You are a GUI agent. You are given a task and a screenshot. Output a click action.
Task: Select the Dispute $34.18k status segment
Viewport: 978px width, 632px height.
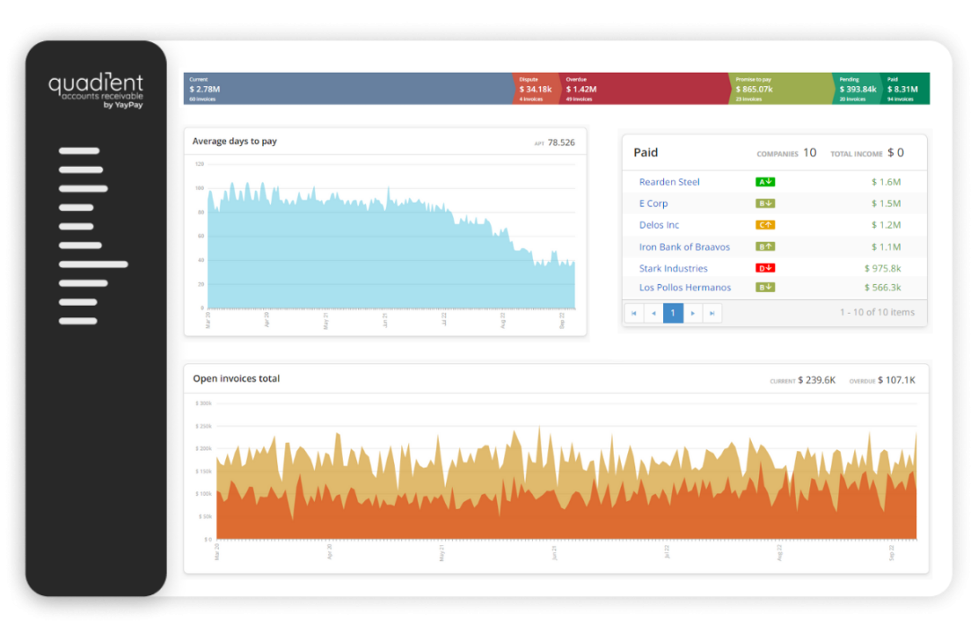pos(537,89)
